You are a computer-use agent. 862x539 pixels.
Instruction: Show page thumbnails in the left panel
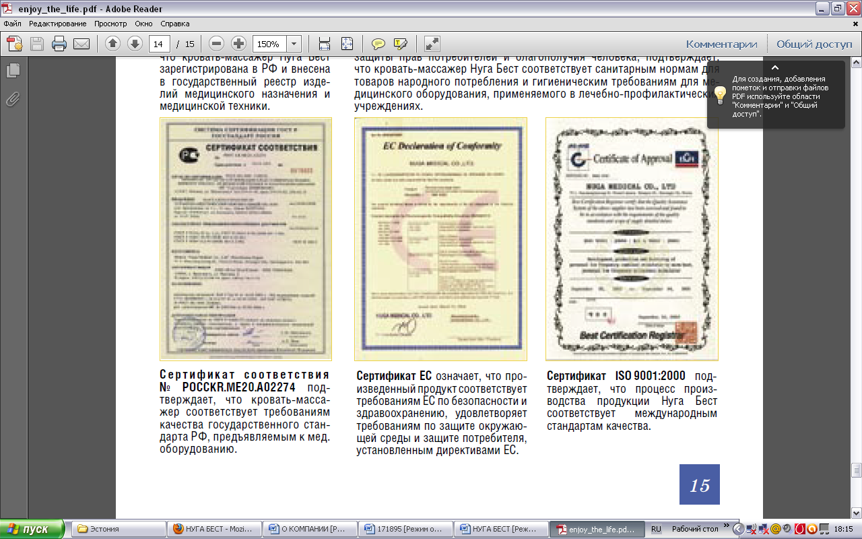click(x=13, y=70)
